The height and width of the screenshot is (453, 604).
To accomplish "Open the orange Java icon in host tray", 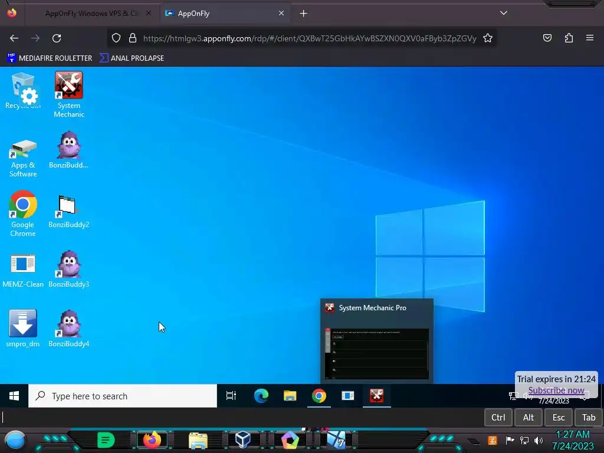I will coord(493,440).
